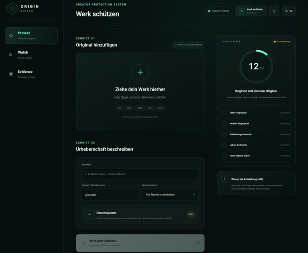Click the Ziehe dein Werk hierher drop zone
Viewport: 308px width, 253px height.
(x=140, y=91)
